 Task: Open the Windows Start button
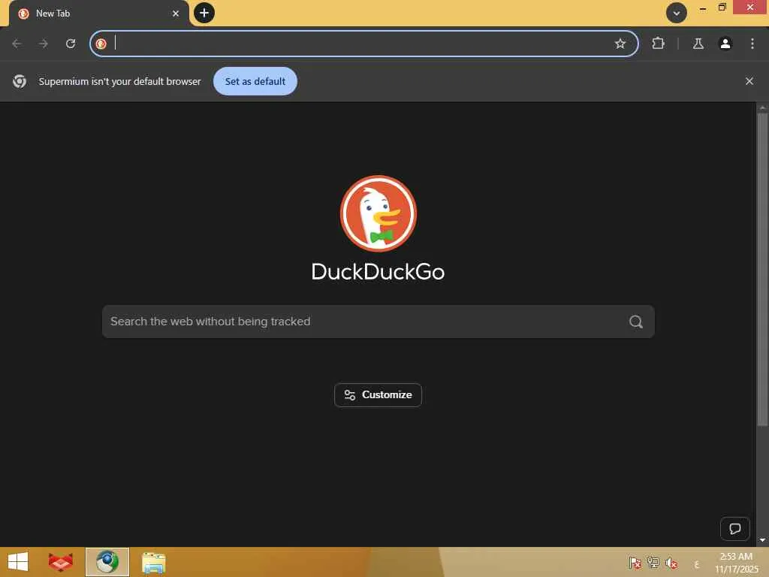pos(18,562)
